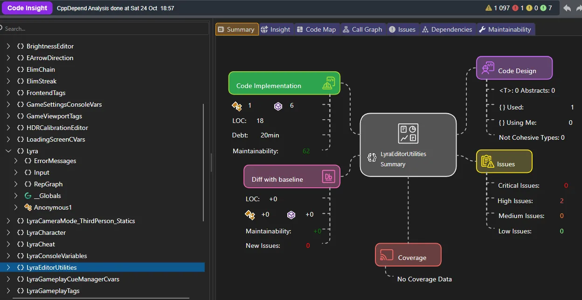Expand the ErrorMessages child node
Viewport: 582px width, 300px height.
tap(16, 161)
